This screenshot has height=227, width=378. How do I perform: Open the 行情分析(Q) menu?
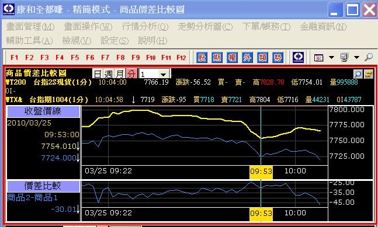[145, 26]
